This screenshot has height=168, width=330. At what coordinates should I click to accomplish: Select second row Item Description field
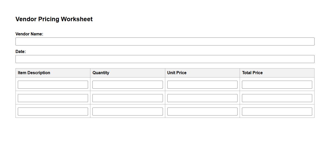click(53, 98)
